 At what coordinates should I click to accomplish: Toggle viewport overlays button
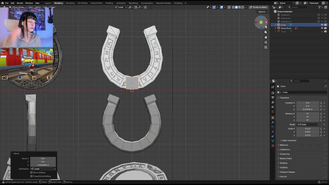pyautogui.click(x=221, y=7)
